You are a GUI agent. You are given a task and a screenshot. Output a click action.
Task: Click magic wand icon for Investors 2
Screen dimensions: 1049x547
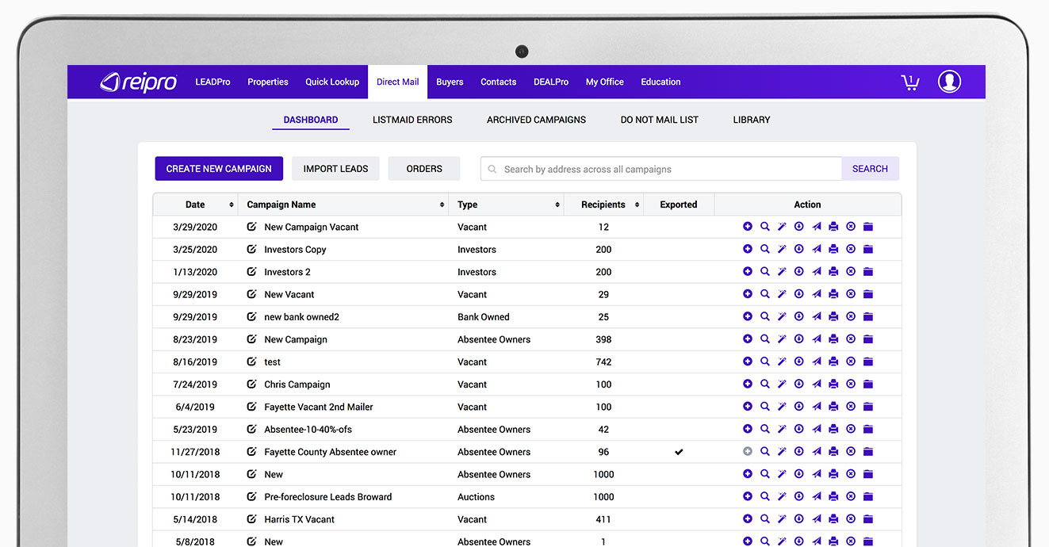point(782,272)
